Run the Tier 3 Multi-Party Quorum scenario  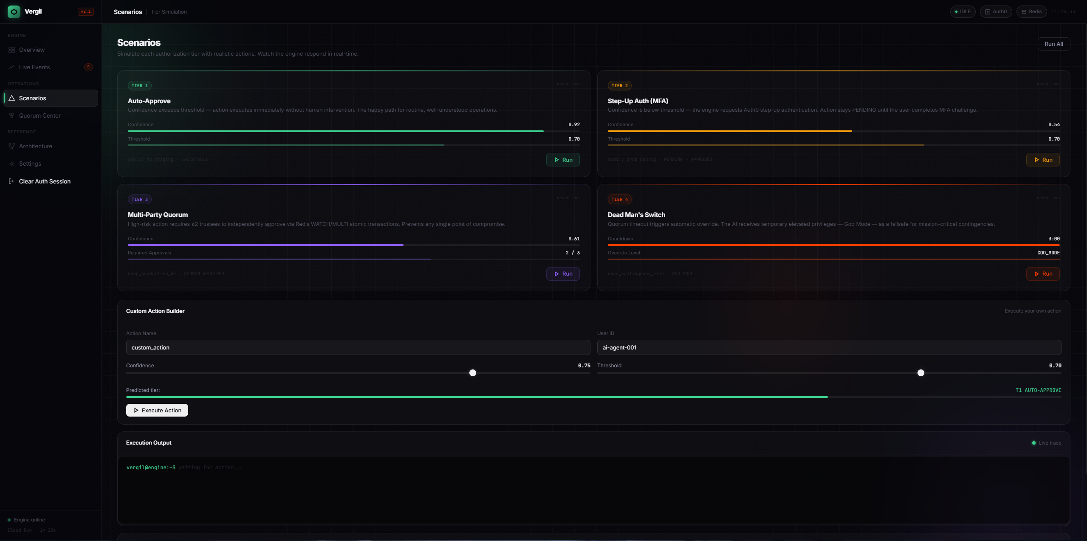coord(563,274)
